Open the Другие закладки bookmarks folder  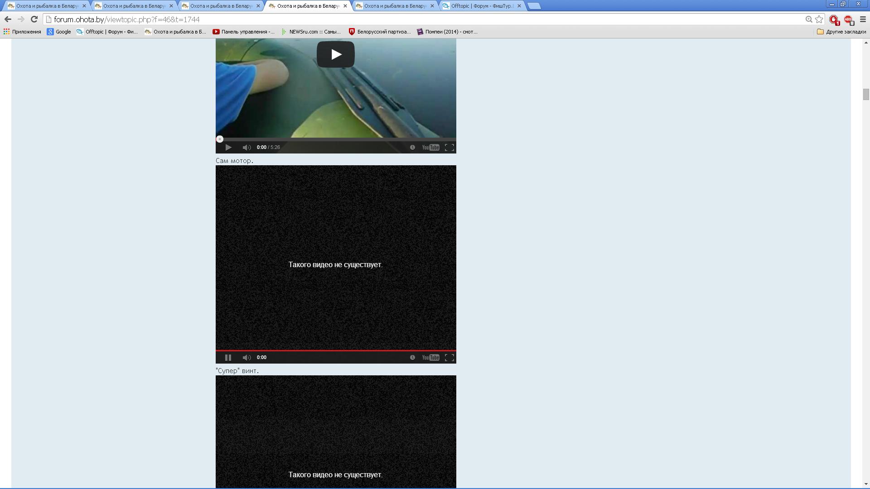(x=841, y=32)
